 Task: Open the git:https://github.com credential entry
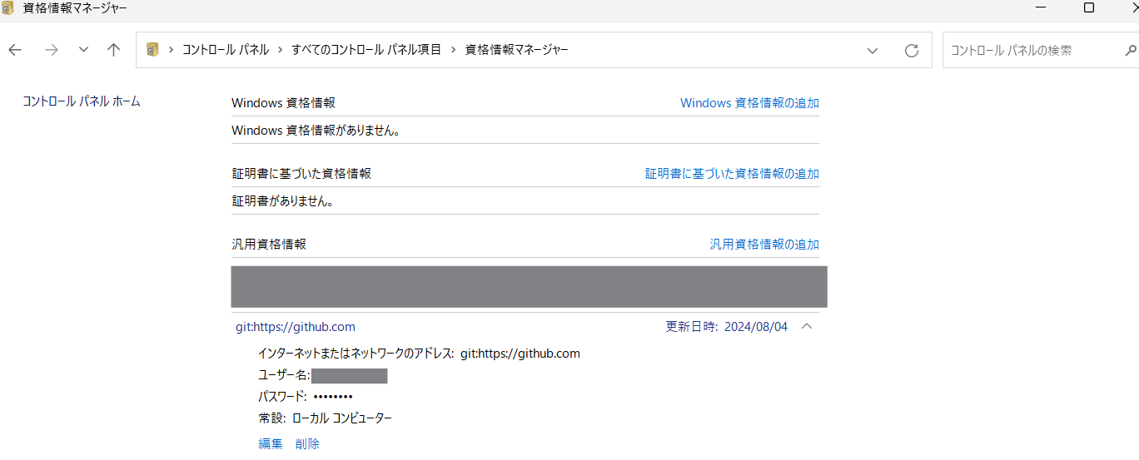(x=296, y=327)
